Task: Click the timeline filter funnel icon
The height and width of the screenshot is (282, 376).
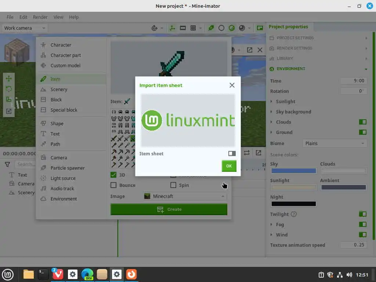Action: (x=7, y=164)
